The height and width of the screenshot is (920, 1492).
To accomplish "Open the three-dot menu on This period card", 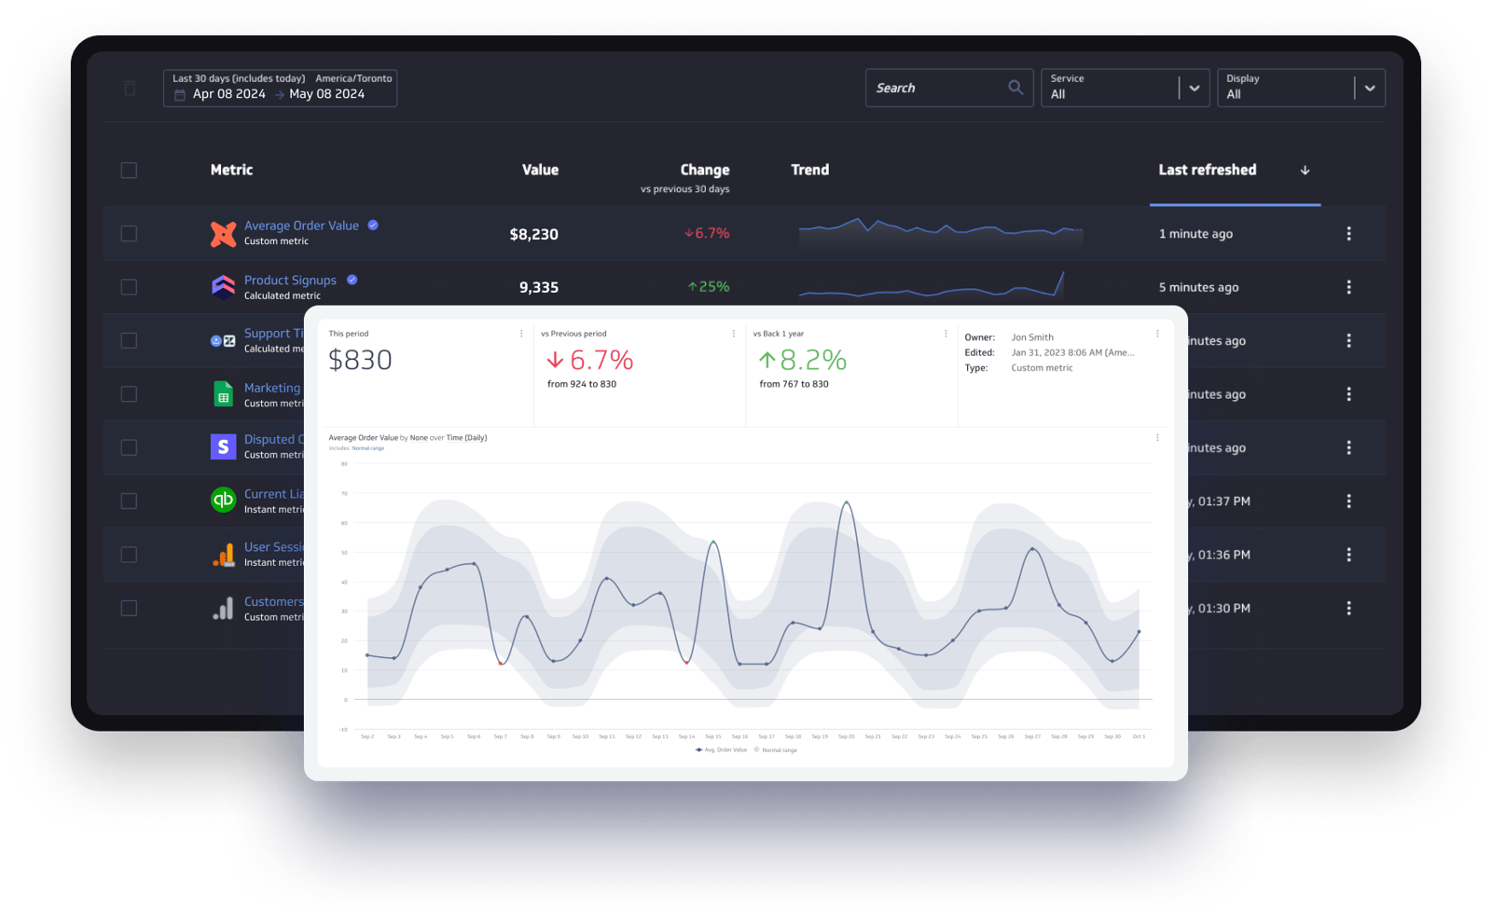I will pos(521,334).
